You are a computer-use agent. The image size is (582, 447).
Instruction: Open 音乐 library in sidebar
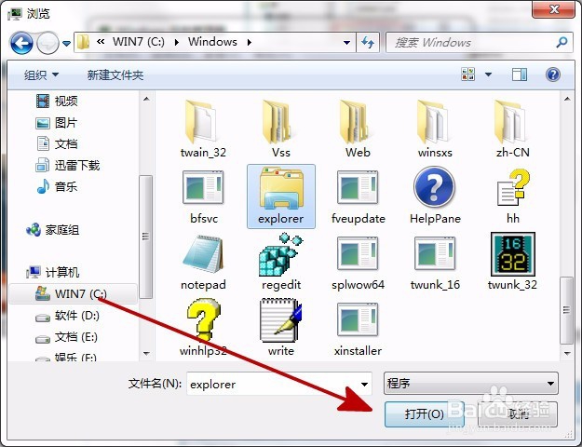point(57,186)
